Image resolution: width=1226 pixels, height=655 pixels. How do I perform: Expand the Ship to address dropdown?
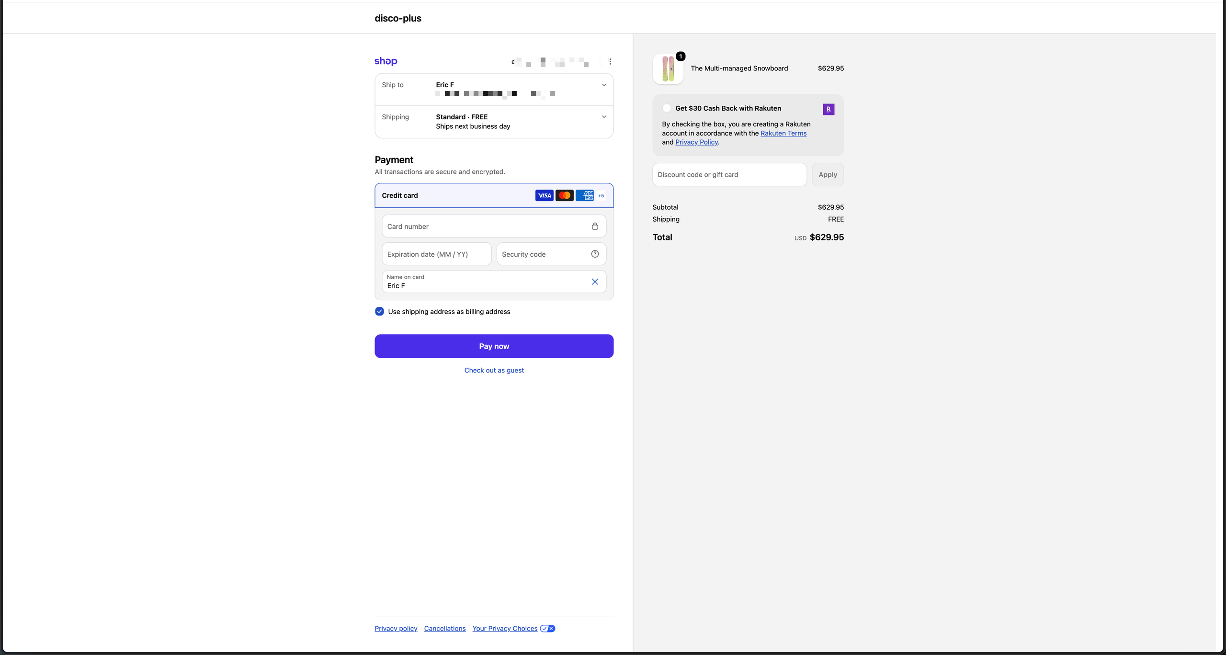click(604, 85)
